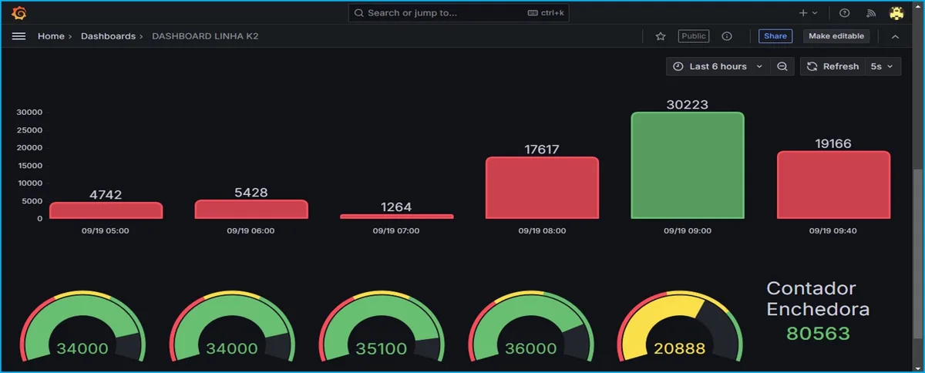Click the clock icon in time picker
The width and height of the screenshot is (925, 373).
[x=678, y=66]
